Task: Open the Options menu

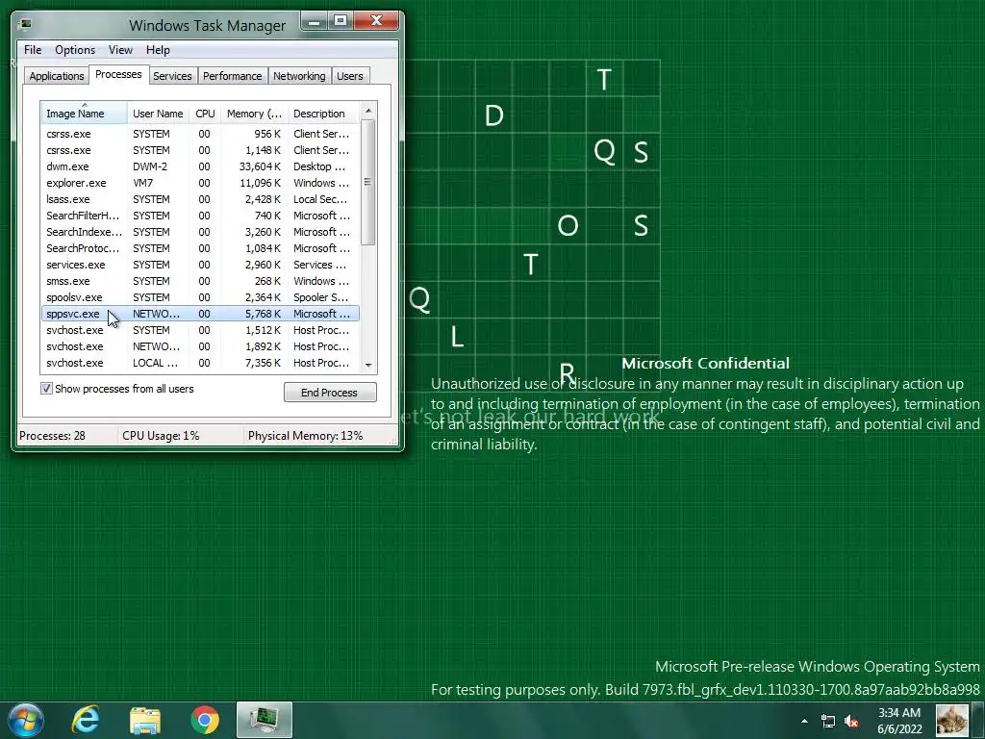Action: point(75,50)
